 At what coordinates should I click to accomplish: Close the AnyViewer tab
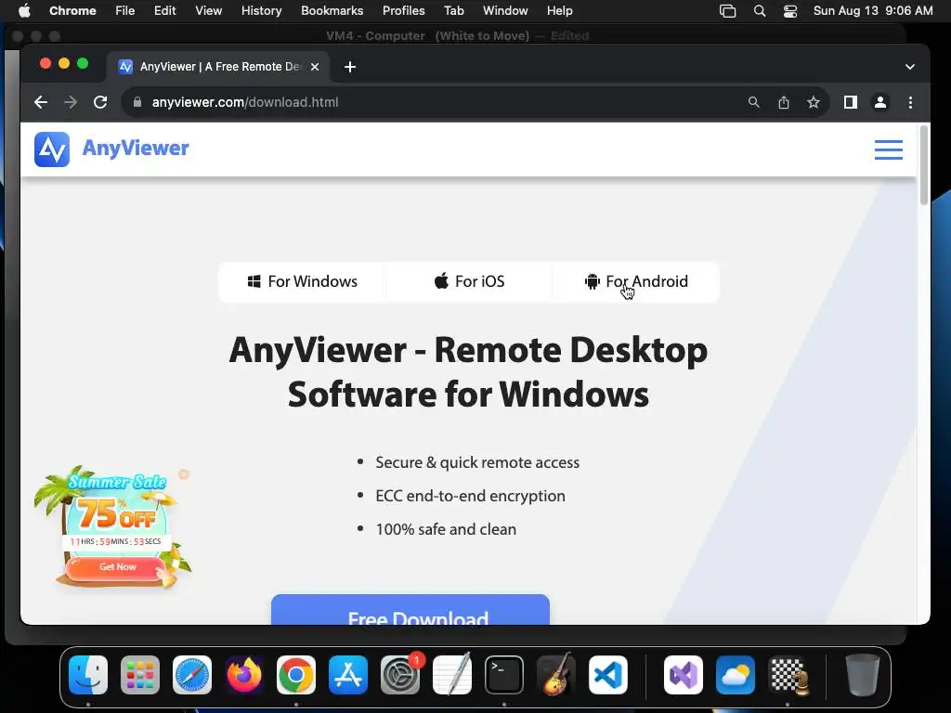click(315, 67)
